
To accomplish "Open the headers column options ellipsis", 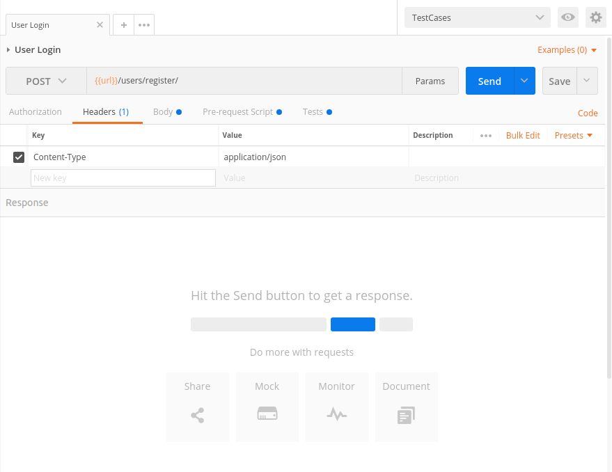I will point(485,136).
